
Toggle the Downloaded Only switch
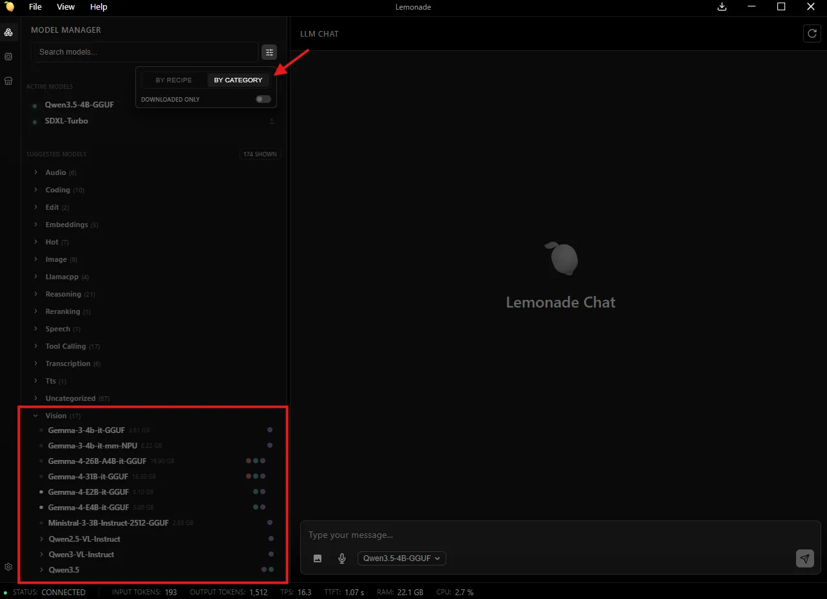263,99
